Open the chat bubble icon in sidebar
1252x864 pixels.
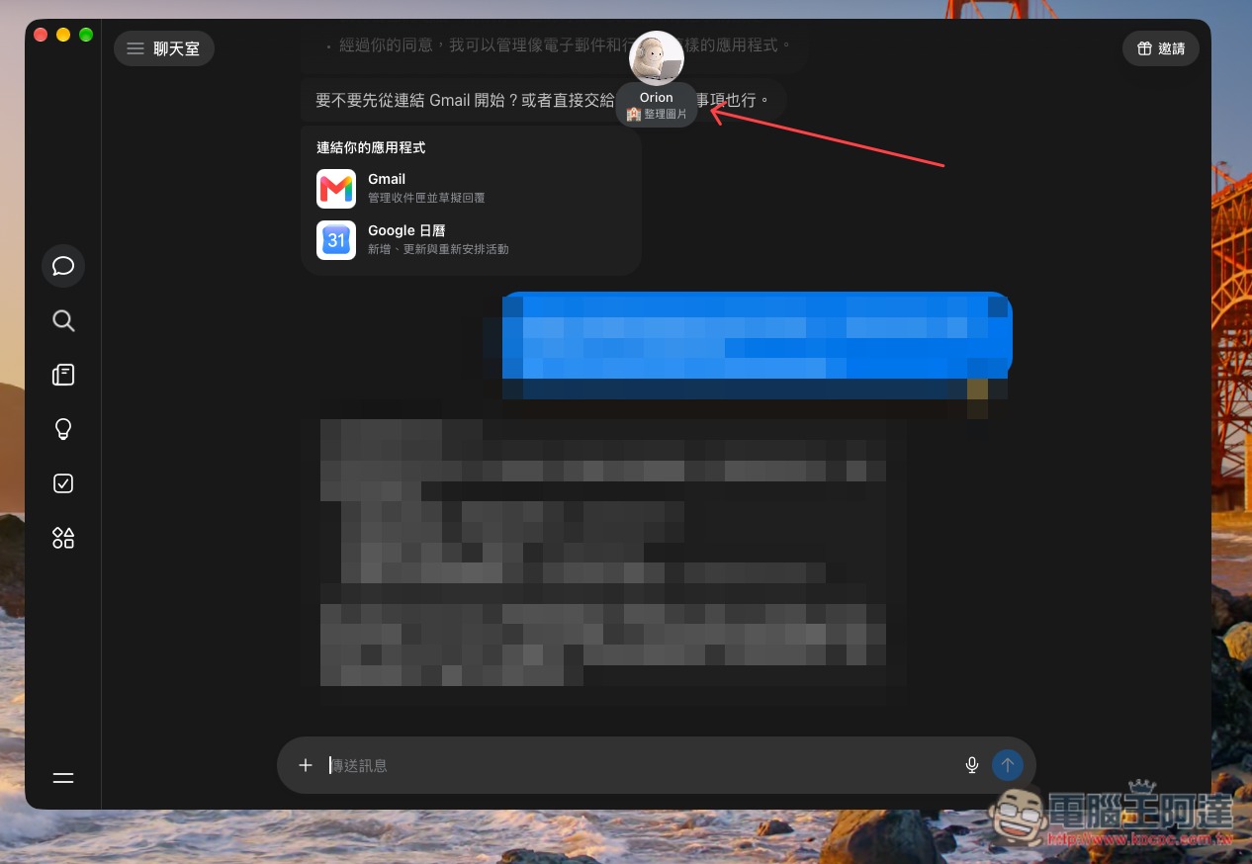[63, 266]
